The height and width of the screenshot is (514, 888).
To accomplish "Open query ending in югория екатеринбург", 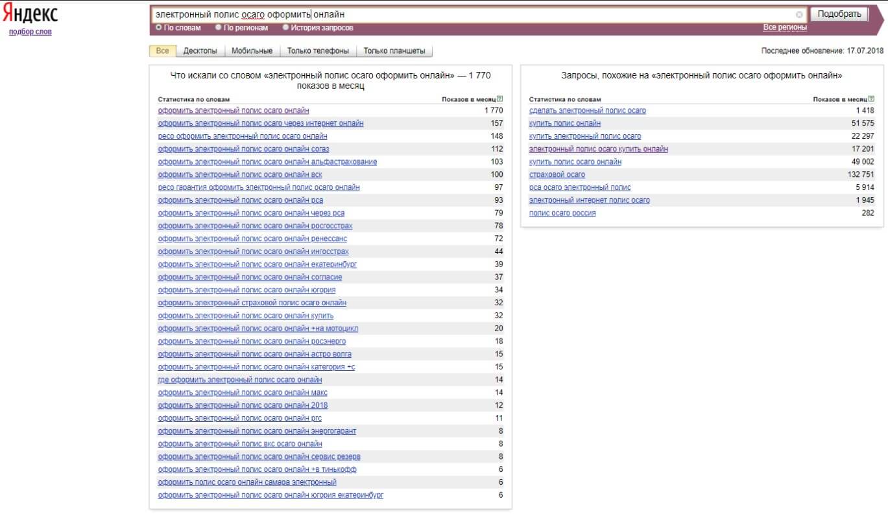I will pos(270,495).
